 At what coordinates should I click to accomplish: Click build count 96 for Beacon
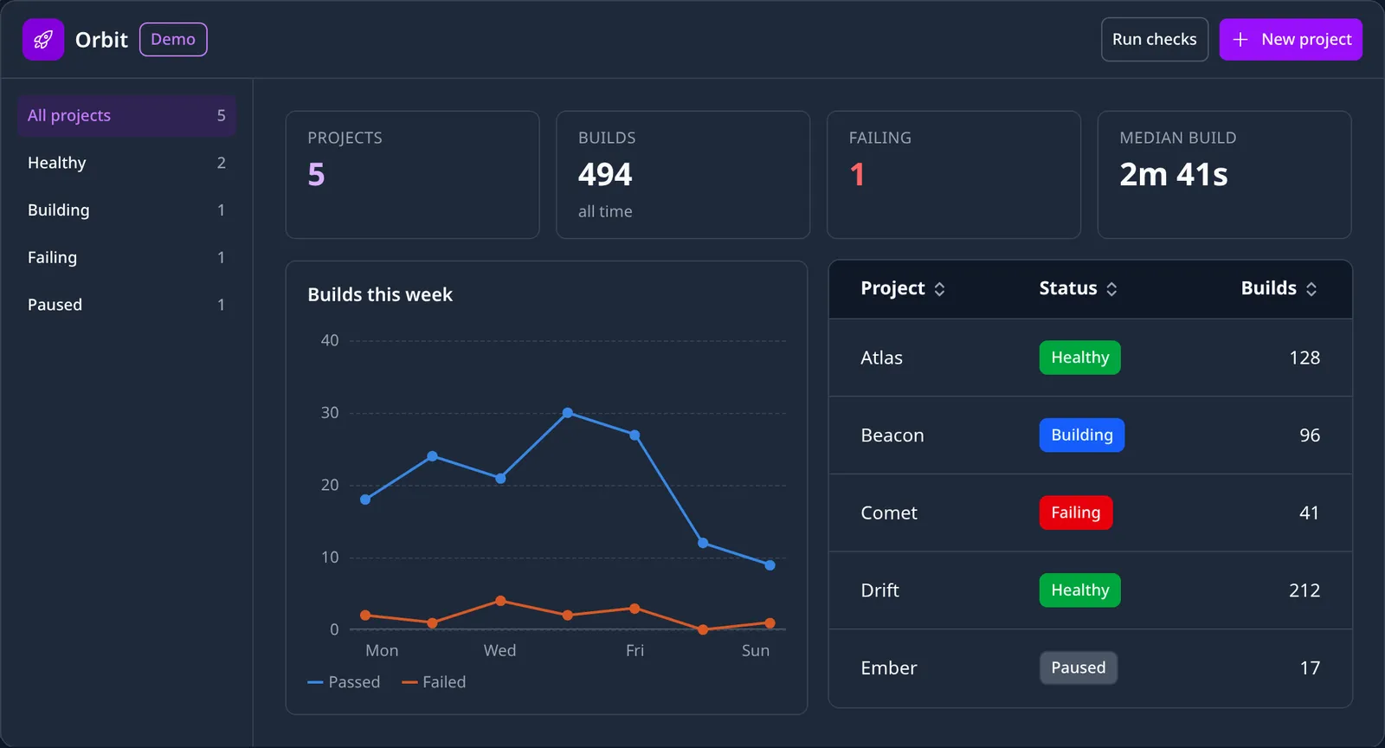pyautogui.click(x=1310, y=435)
